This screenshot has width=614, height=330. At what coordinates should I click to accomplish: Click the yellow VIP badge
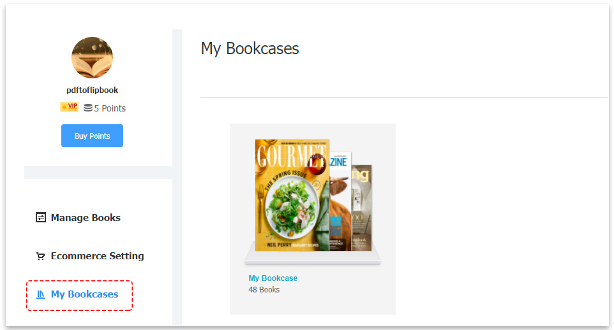(x=69, y=107)
